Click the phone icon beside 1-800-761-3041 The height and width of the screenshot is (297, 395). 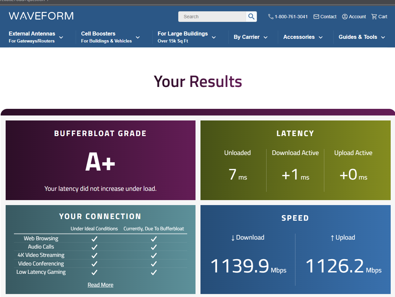tap(271, 17)
